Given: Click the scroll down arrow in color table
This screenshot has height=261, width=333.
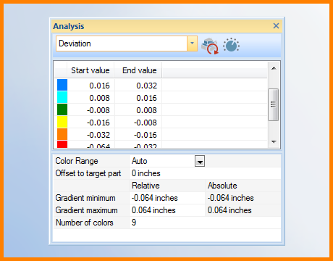Looking at the screenshot, I should (x=274, y=142).
